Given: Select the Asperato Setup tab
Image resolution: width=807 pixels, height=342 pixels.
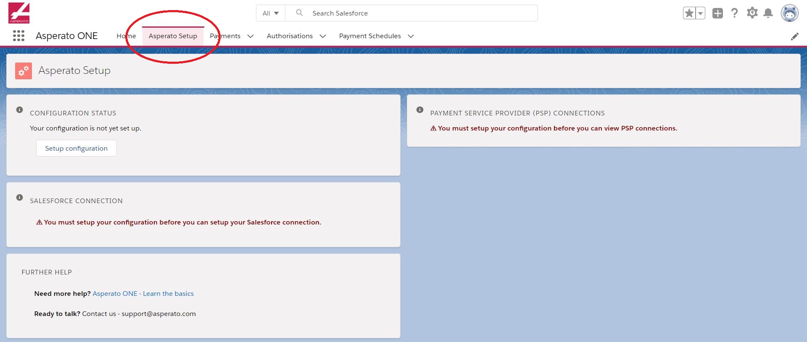Looking at the screenshot, I should pyautogui.click(x=173, y=36).
